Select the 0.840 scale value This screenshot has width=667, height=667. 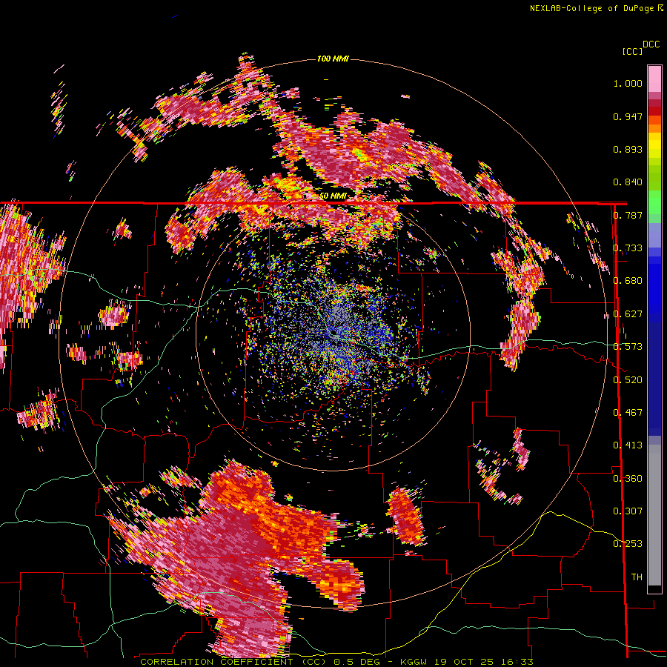(628, 182)
